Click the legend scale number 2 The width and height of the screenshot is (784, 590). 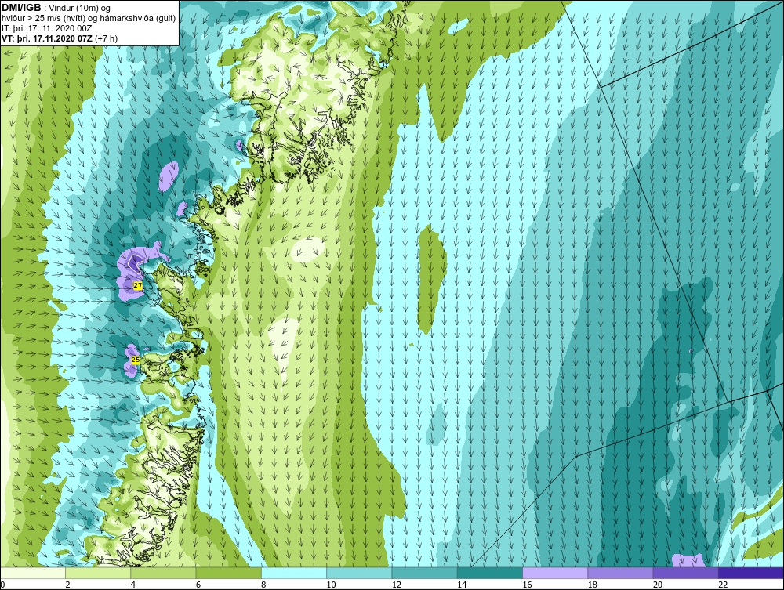click(67, 585)
